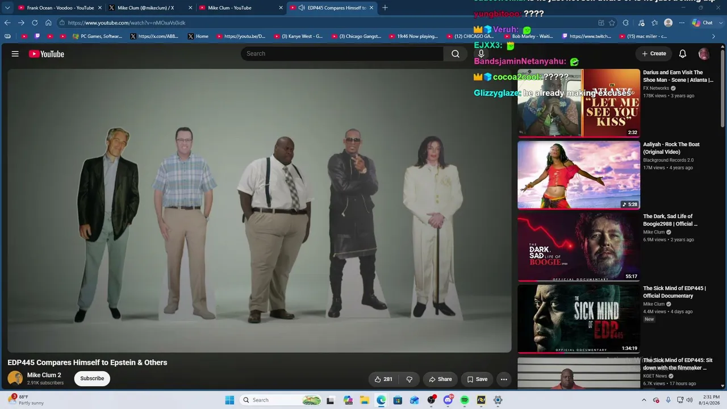Open the more actions ellipsis under the video

tap(504, 379)
